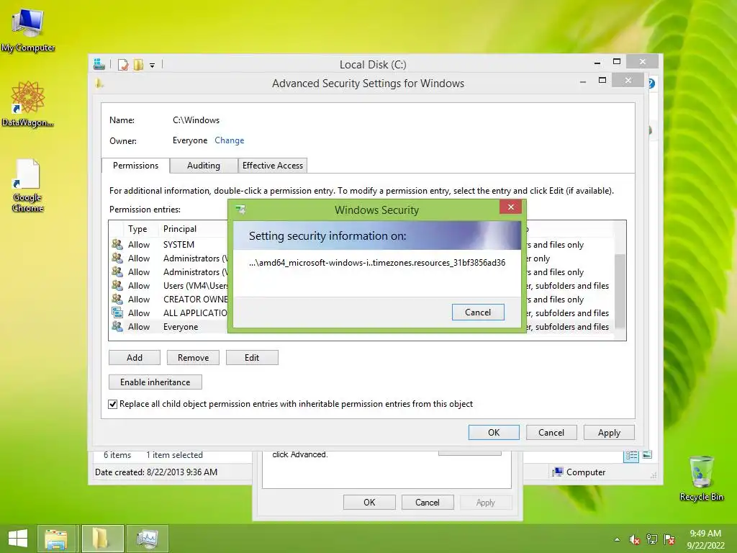737x553 pixels.
Task: Launch DataWagon desktop shortcut
Action: click(28, 104)
